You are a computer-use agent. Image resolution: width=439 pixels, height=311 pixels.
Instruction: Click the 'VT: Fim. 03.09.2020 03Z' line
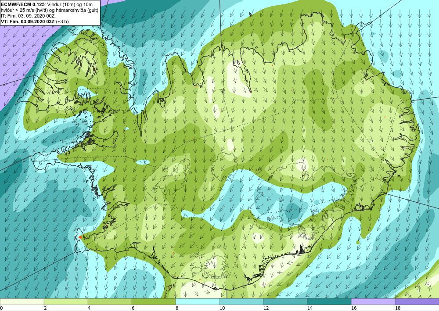pos(28,21)
